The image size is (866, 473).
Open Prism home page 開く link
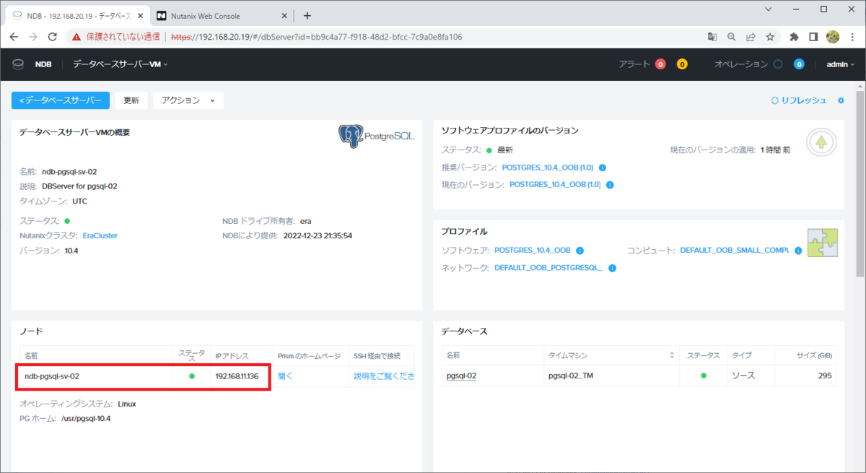[286, 376]
